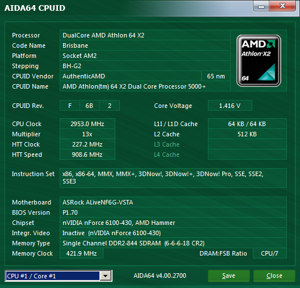Click the platform value 'Socket AM2'
Image resolution: width=300 pixels, height=288 pixels.
pyautogui.click(x=145, y=56)
